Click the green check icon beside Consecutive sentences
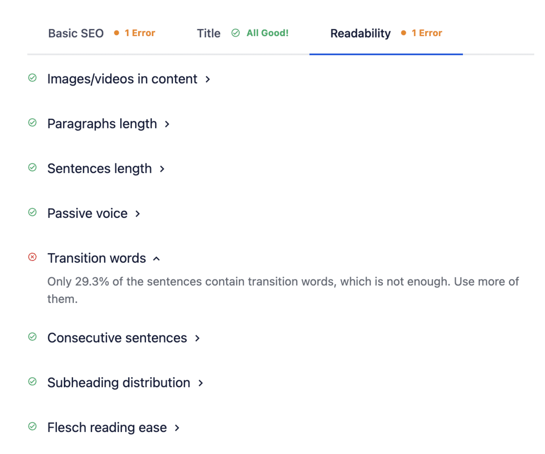 pyautogui.click(x=32, y=337)
